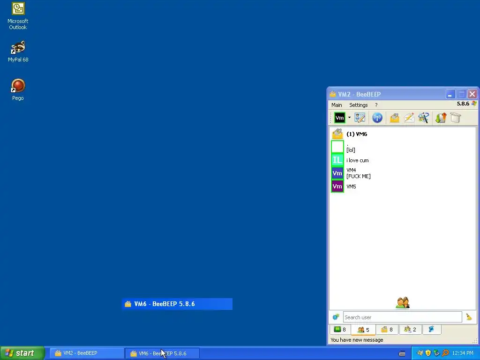Click the Windows flag icon beside 5.8.6
The width and height of the screenshot is (480, 360).
coord(474,104)
